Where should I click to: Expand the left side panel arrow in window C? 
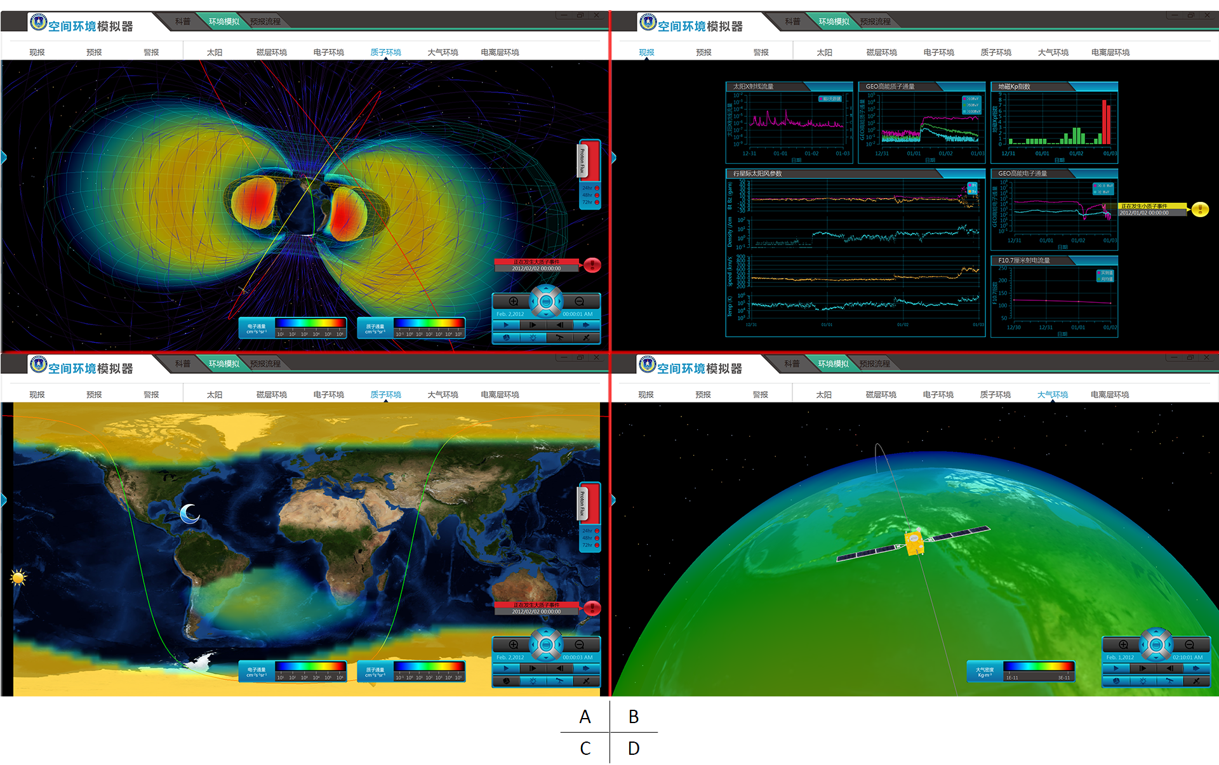point(4,500)
